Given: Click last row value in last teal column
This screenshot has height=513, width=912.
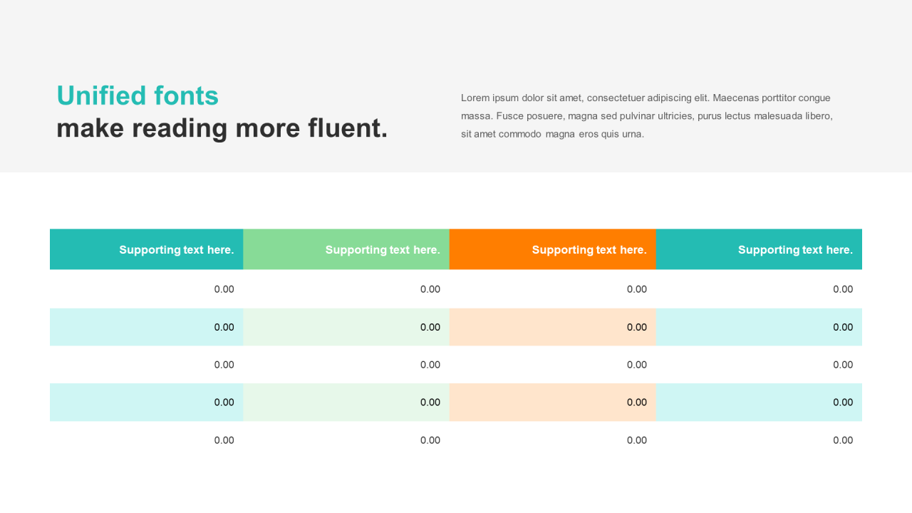Looking at the screenshot, I should 843,440.
